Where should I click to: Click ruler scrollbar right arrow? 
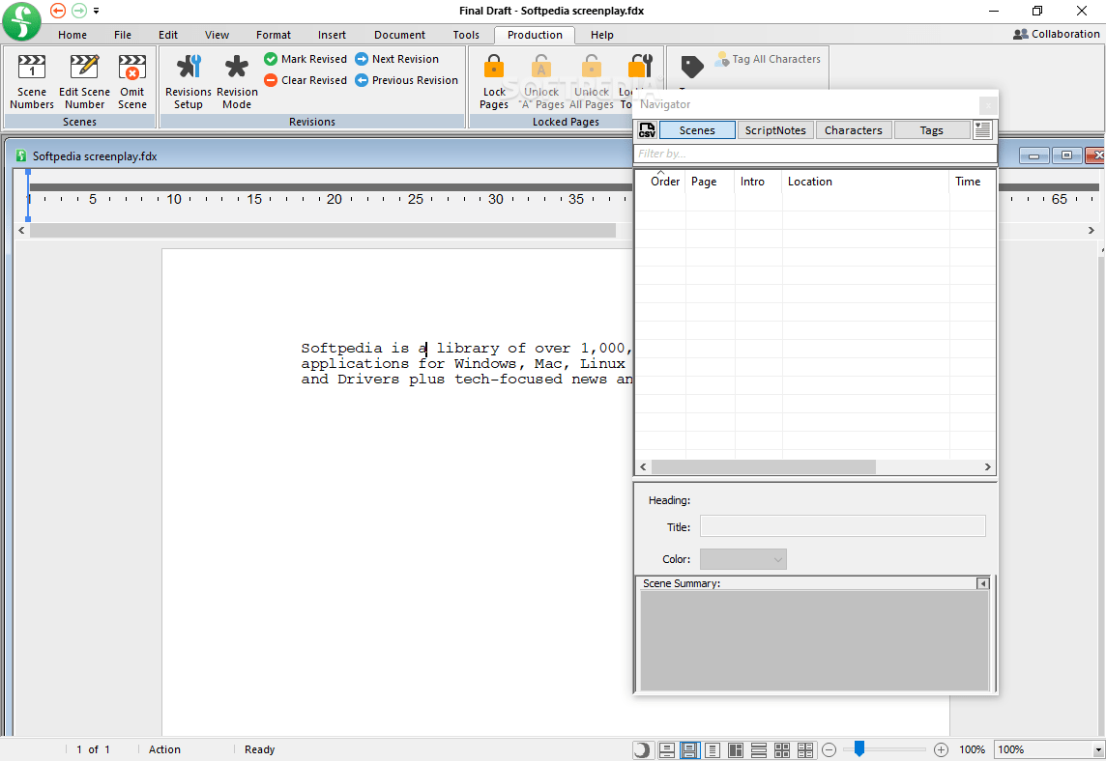pos(1091,231)
